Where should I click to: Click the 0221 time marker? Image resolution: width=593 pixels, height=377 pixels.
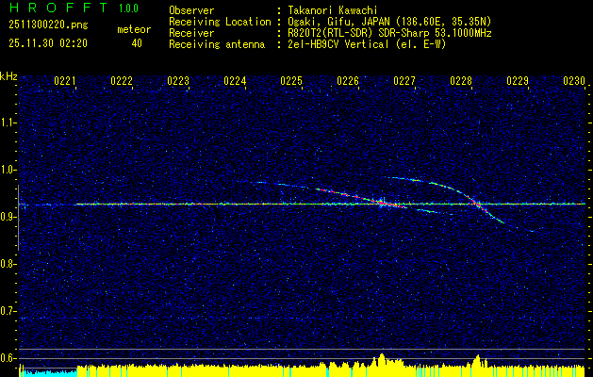[65, 81]
